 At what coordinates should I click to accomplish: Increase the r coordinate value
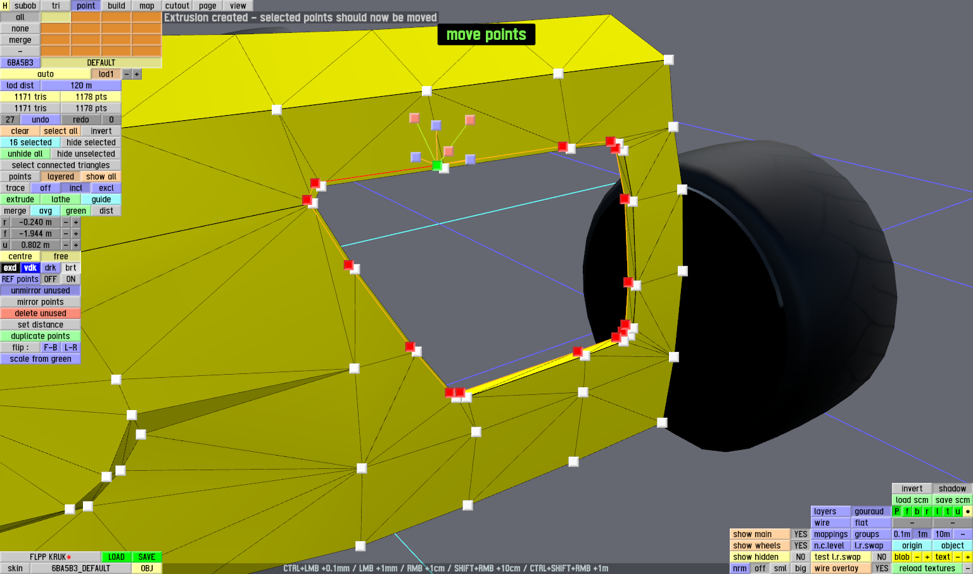(x=76, y=222)
